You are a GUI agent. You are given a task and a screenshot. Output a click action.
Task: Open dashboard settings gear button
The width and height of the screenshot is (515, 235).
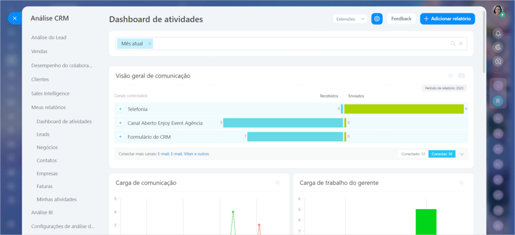(x=377, y=19)
